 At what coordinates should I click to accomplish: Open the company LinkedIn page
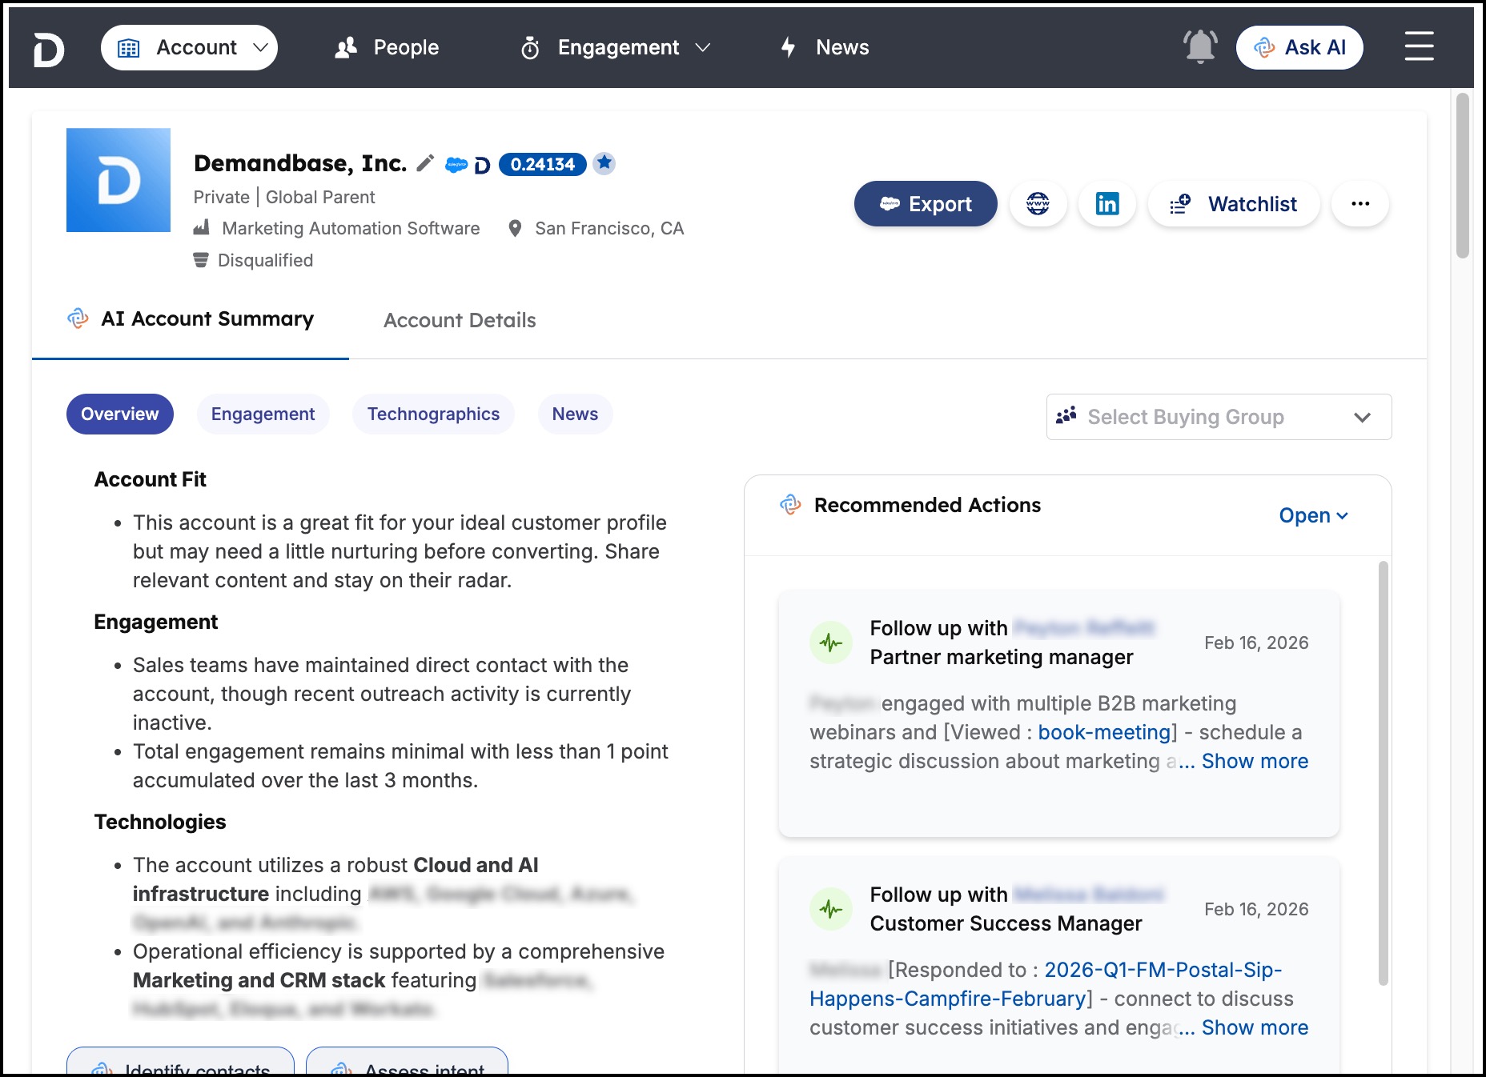[x=1107, y=204]
